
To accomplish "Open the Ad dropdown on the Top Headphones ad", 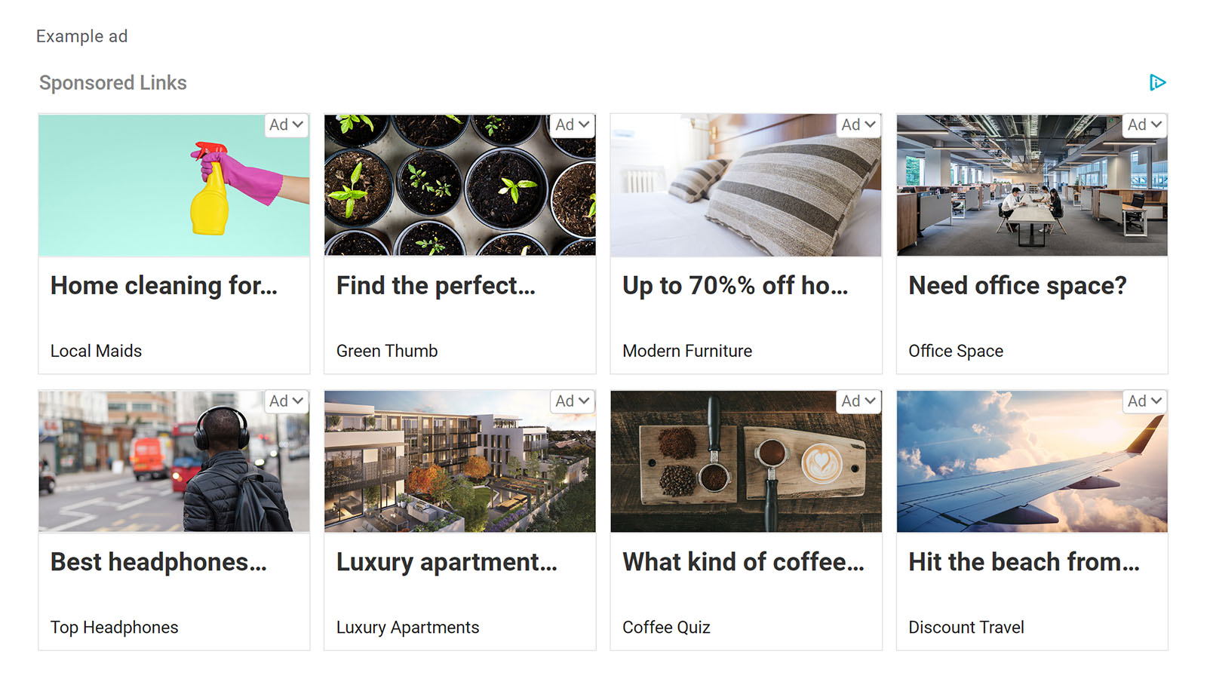I will [x=287, y=401].
